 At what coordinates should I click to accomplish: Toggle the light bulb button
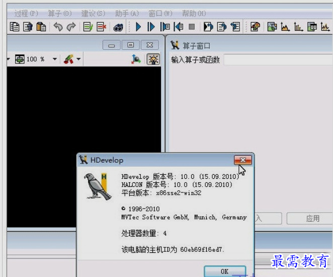point(153,59)
